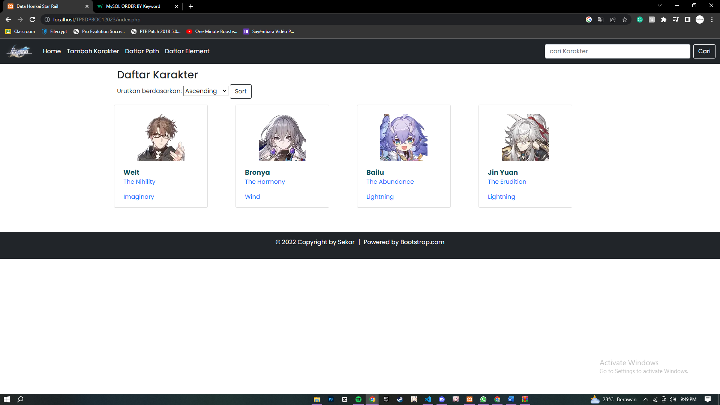
Task: Open Visual Studio Code from the taskbar
Action: coord(428,399)
